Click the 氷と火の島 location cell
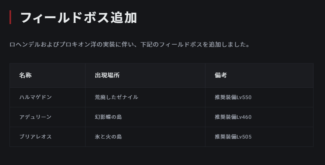The image size is (325, 165). [x=145, y=137]
